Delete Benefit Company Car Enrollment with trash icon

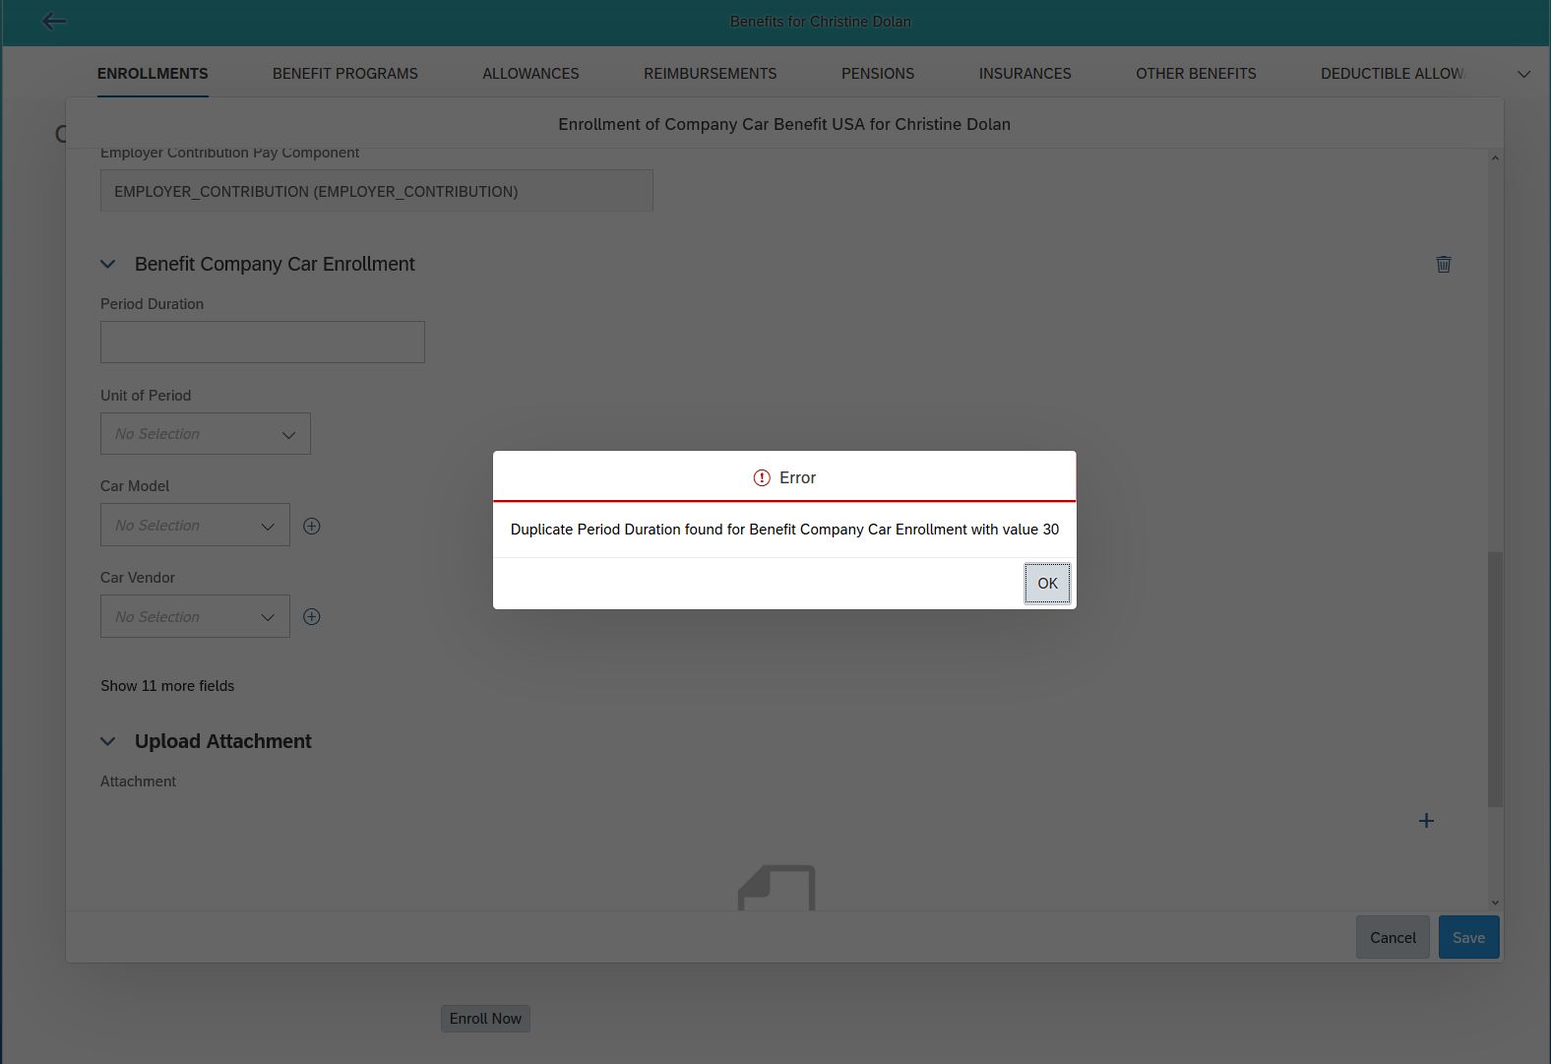click(x=1444, y=264)
